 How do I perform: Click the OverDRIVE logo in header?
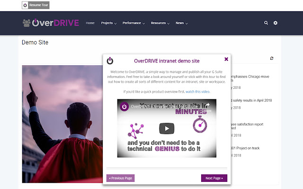55,23
